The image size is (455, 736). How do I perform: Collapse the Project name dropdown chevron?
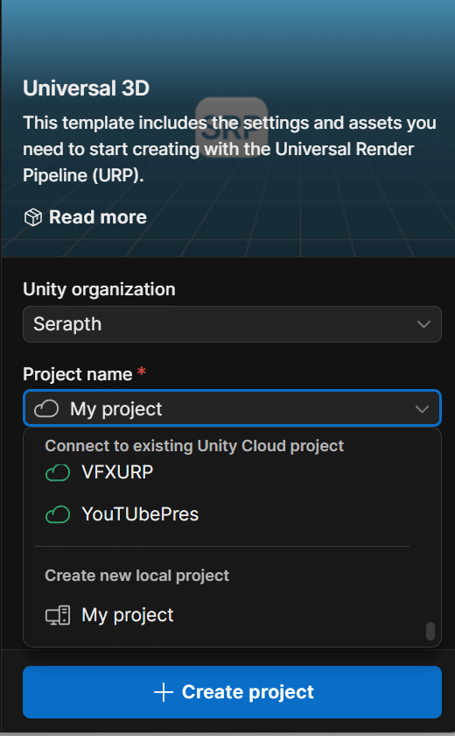[x=423, y=409]
